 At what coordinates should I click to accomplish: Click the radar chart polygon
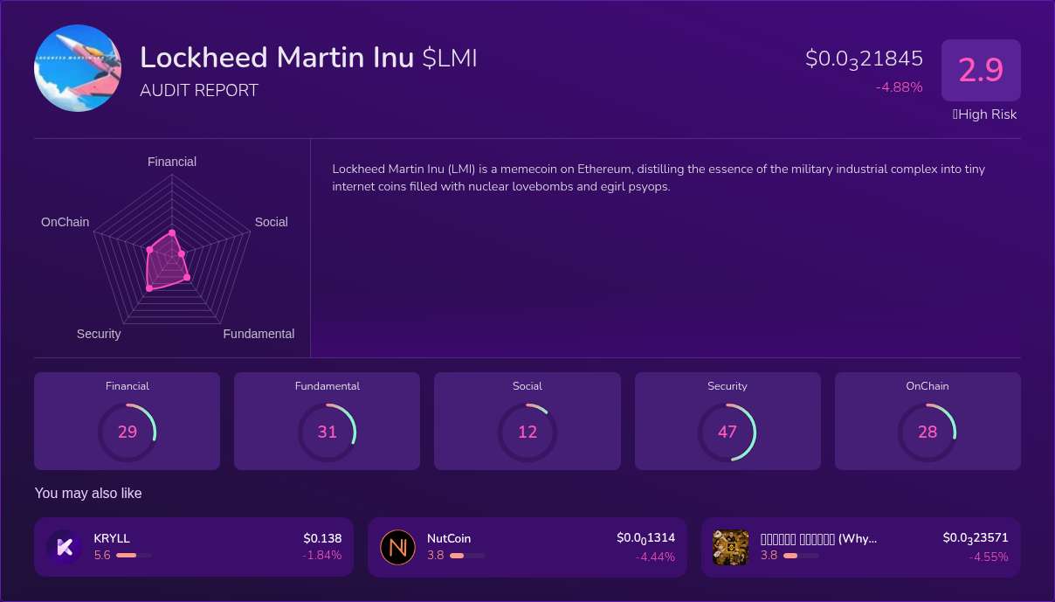tap(168, 262)
